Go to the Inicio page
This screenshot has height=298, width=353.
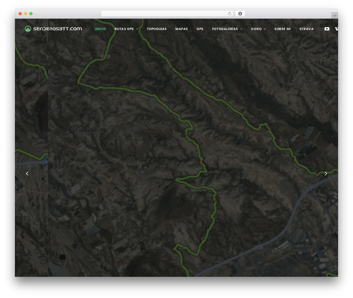(100, 29)
